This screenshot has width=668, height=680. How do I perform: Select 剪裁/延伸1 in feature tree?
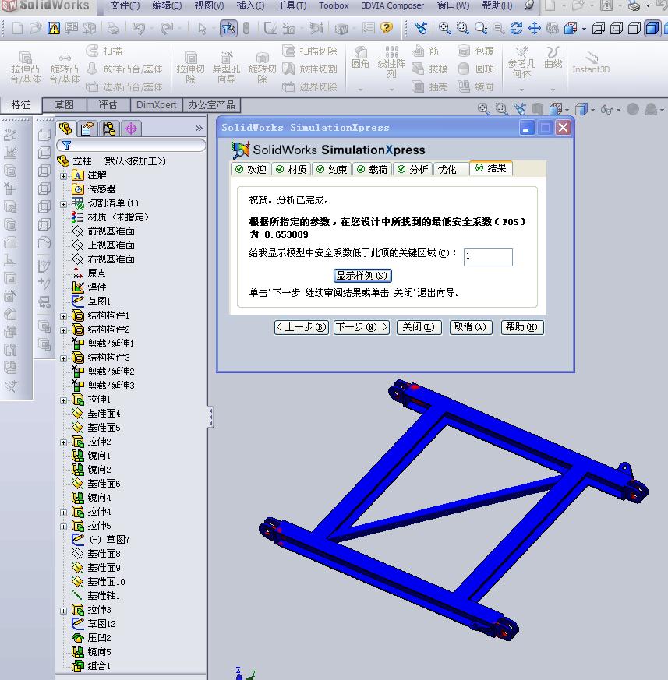pos(104,343)
